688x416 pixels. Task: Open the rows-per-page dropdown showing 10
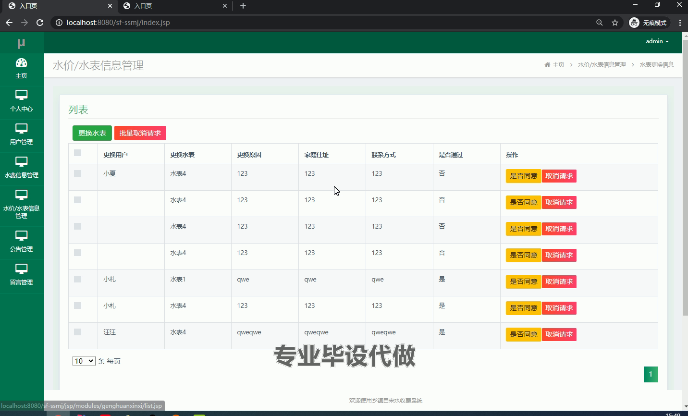click(84, 361)
